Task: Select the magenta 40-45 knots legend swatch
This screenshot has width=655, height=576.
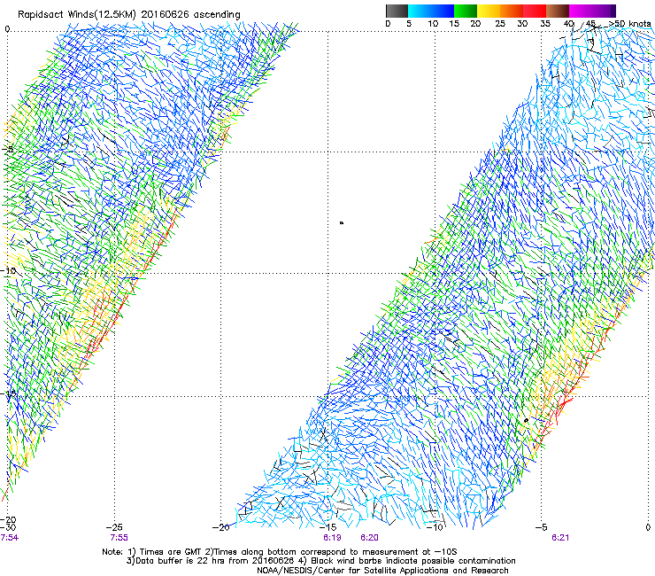Action: pyautogui.click(x=581, y=11)
